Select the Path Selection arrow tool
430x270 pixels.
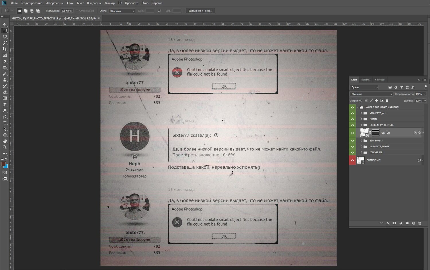tap(5, 129)
